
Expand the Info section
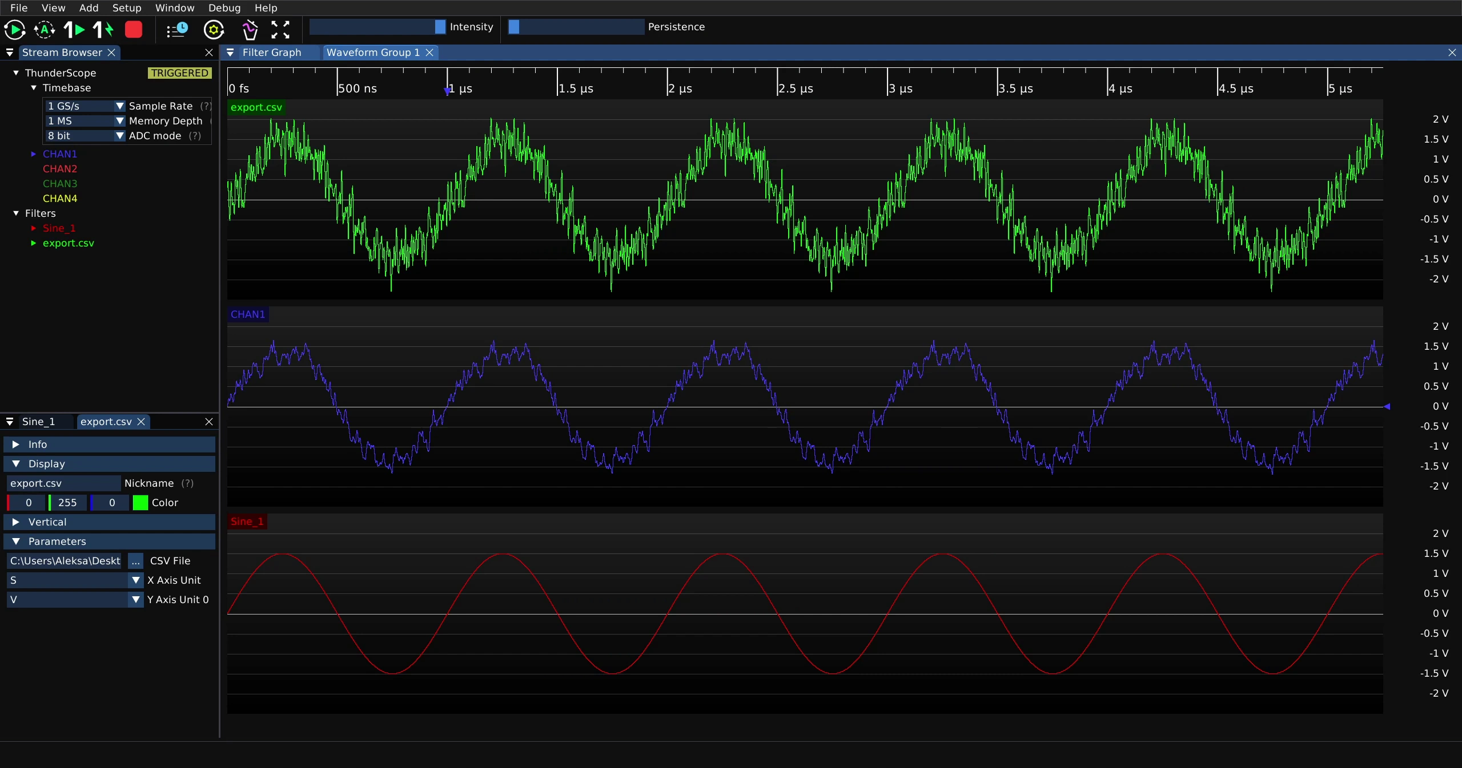(110, 444)
